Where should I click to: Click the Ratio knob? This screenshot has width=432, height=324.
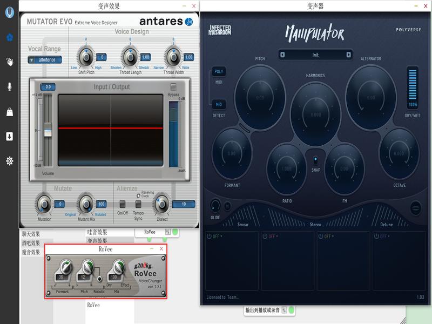[x=287, y=168]
